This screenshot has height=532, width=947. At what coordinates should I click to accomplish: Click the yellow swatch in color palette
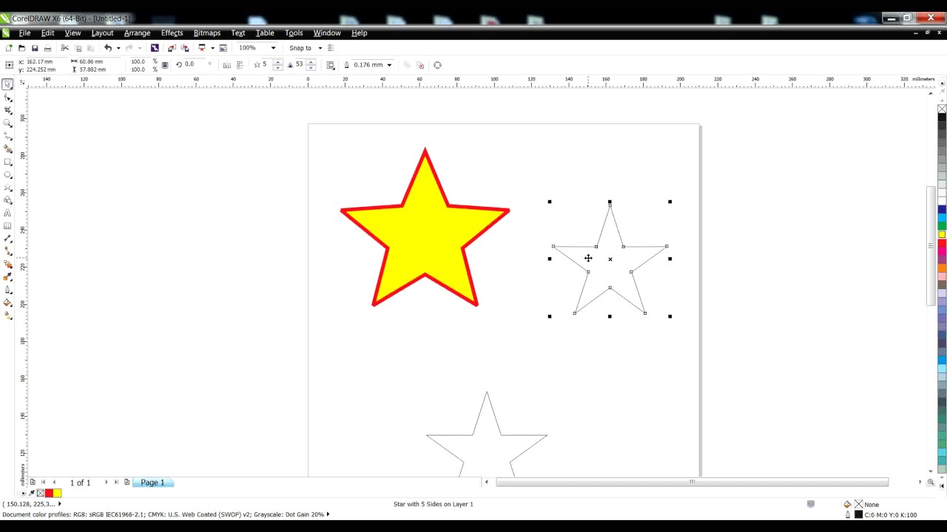click(x=942, y=235)
